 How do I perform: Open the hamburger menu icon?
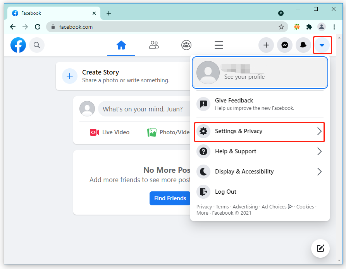219,45
